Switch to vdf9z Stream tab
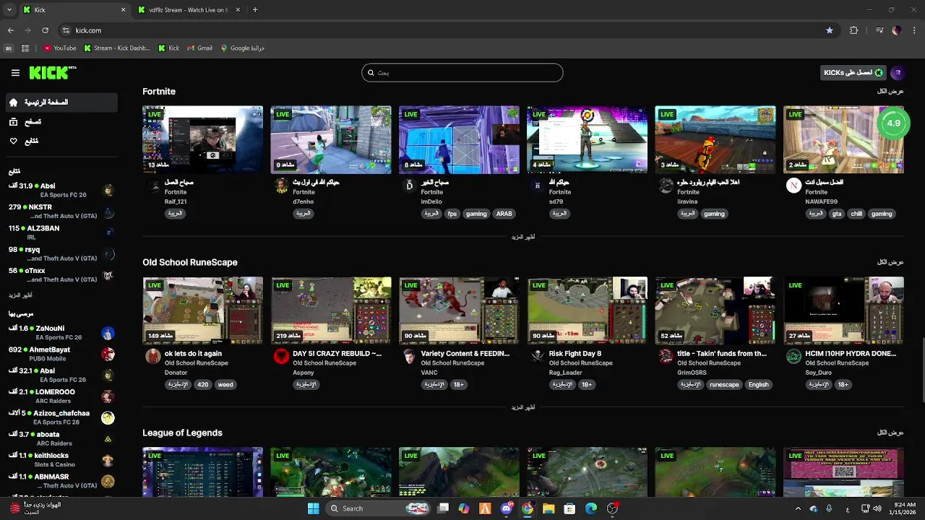 [x=189, y=10]
